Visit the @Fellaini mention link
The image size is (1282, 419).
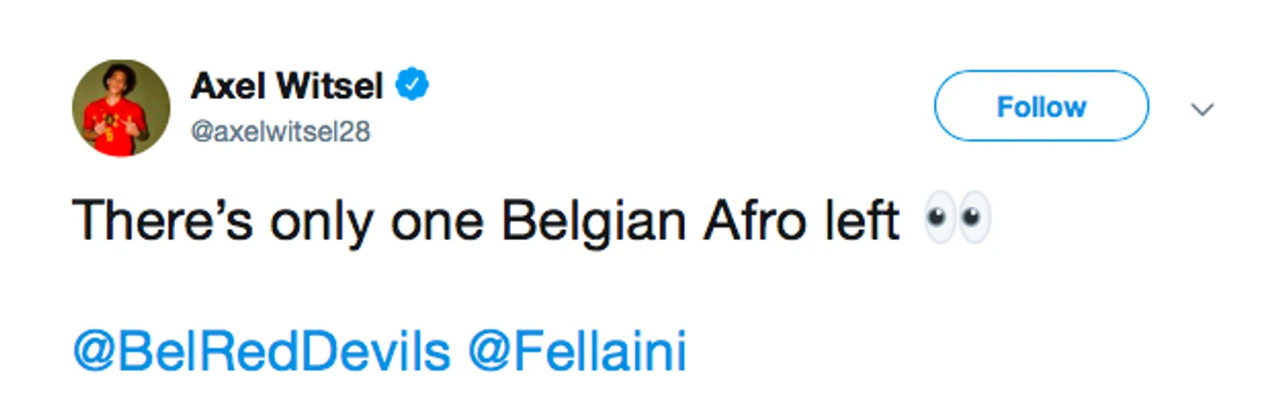576,352
